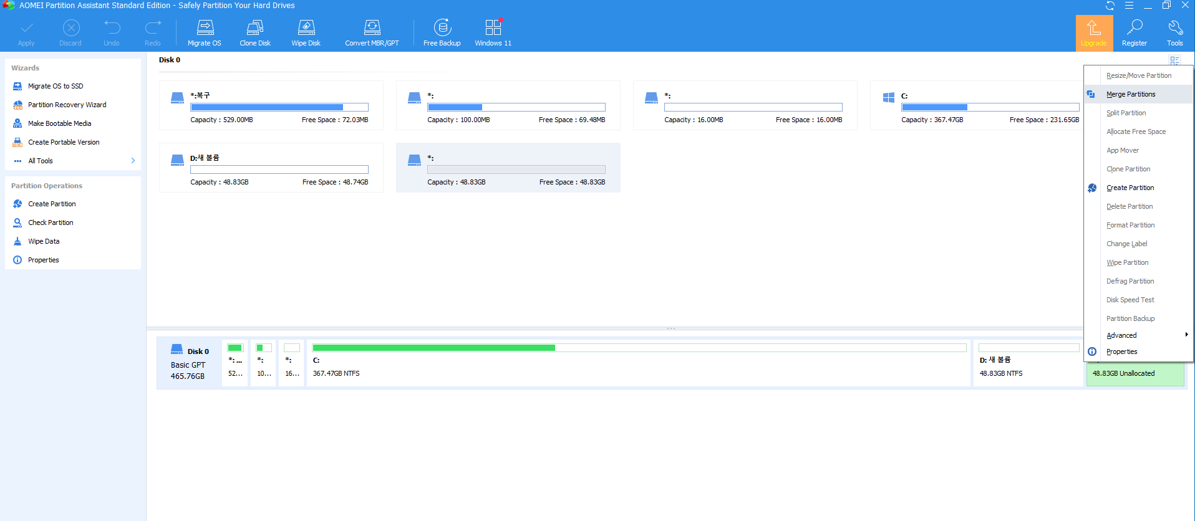Toggle the disk view layout icon
The image size is (1195, 521).
pyautogui.click(x=1174, y=60)
